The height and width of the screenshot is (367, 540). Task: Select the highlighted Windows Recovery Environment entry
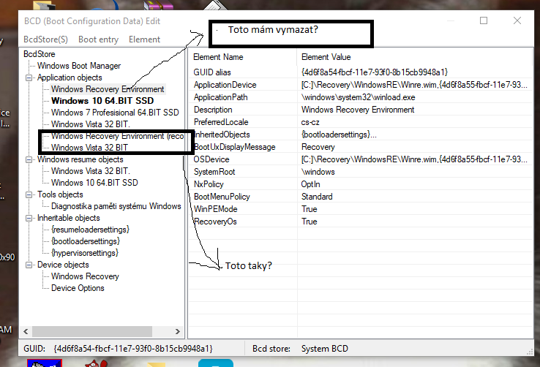(108, 89)
